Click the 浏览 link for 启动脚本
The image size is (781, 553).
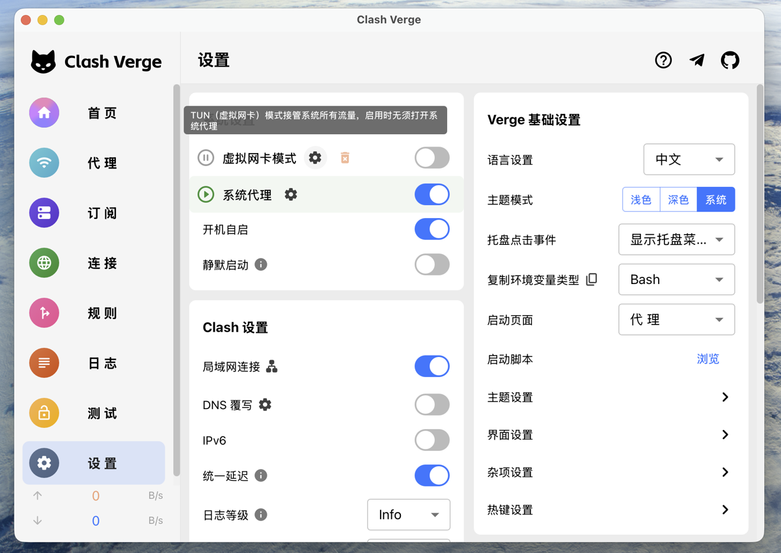(x=708, y=359)
